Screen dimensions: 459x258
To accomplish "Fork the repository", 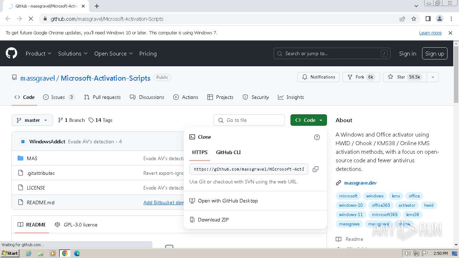I will coord(361,77).
